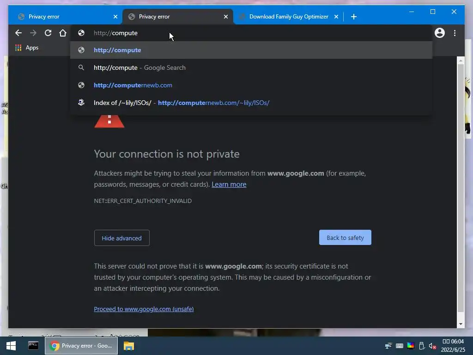Switch to Download Family Guy Optimizer tab
The width and height of the screenshot is (473, 355).
pos(288,17)
